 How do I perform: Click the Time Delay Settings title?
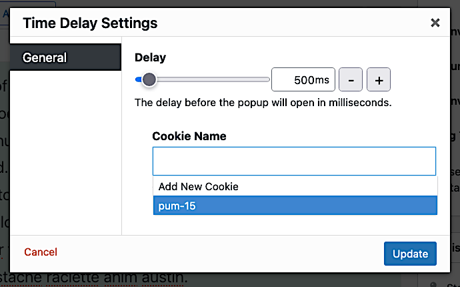coord(90,23)
